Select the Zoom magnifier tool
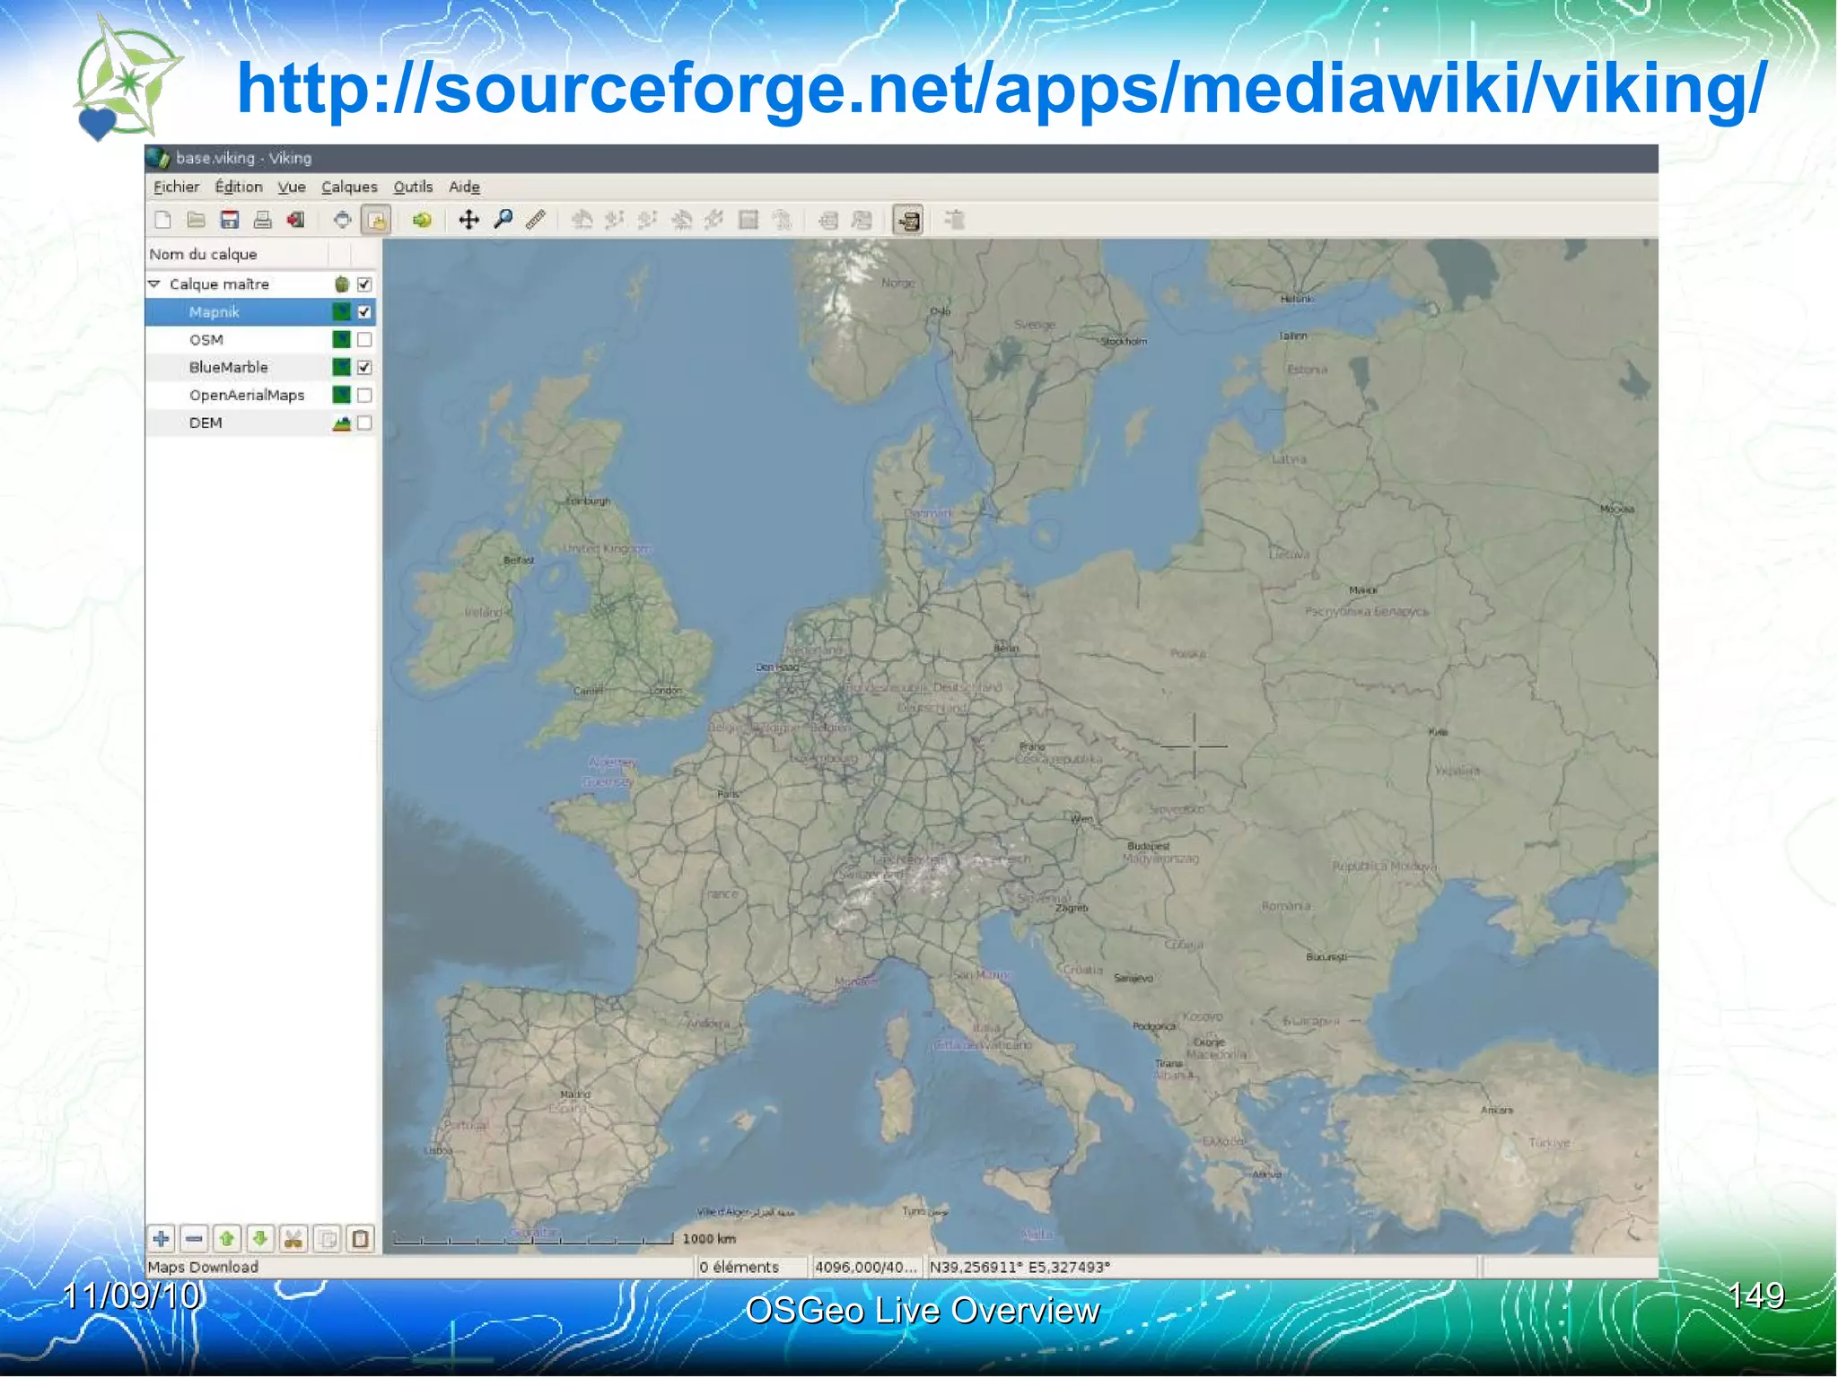Viewport: 1838px width, 1378px height. tap(503, 220)
